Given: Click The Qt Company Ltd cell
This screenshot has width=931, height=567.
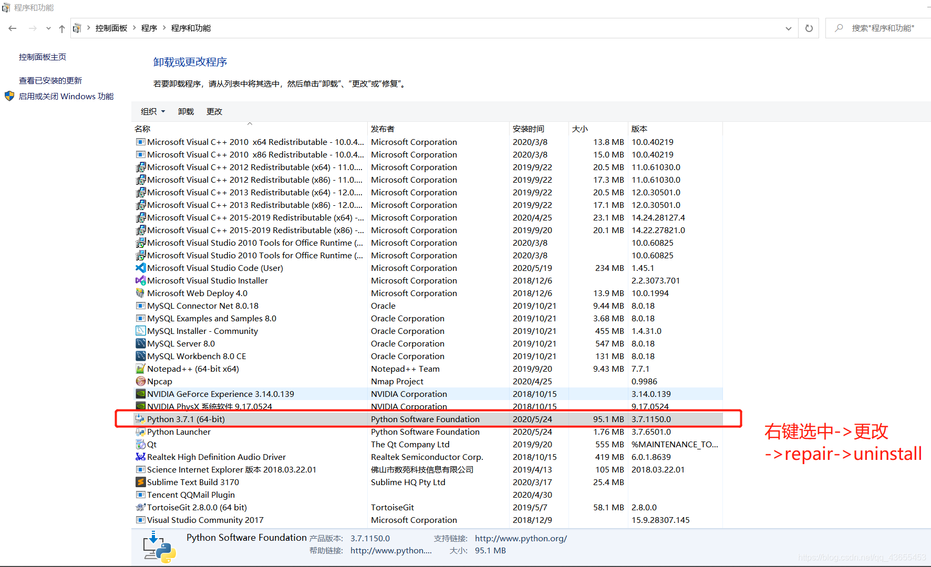Looking at the screenshot, I should (410, 444).
